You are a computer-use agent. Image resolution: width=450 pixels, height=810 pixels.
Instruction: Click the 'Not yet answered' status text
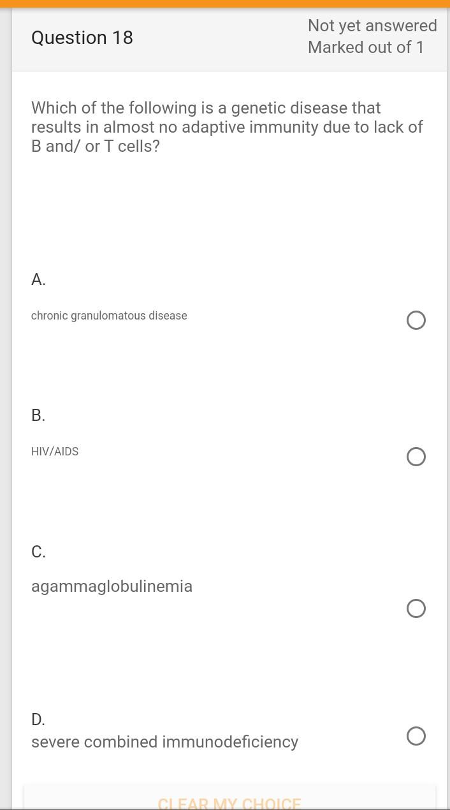click(x=372, y=26)
